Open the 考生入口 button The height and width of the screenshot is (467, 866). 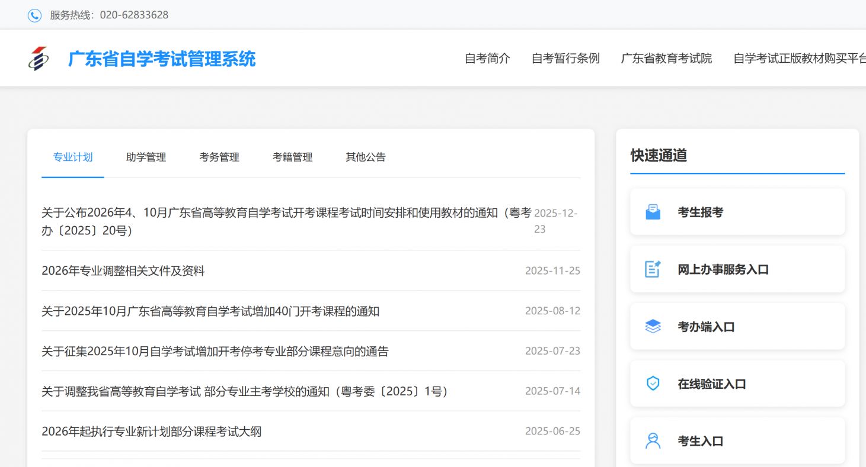point(737,441)
